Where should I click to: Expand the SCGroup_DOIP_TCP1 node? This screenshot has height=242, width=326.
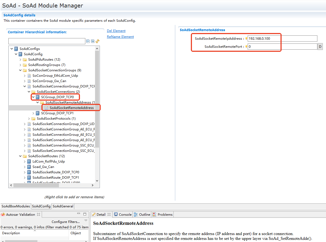(x=33, y=113)
